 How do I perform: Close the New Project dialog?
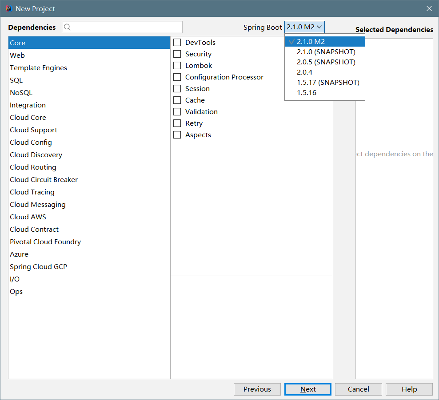point(429,8)
